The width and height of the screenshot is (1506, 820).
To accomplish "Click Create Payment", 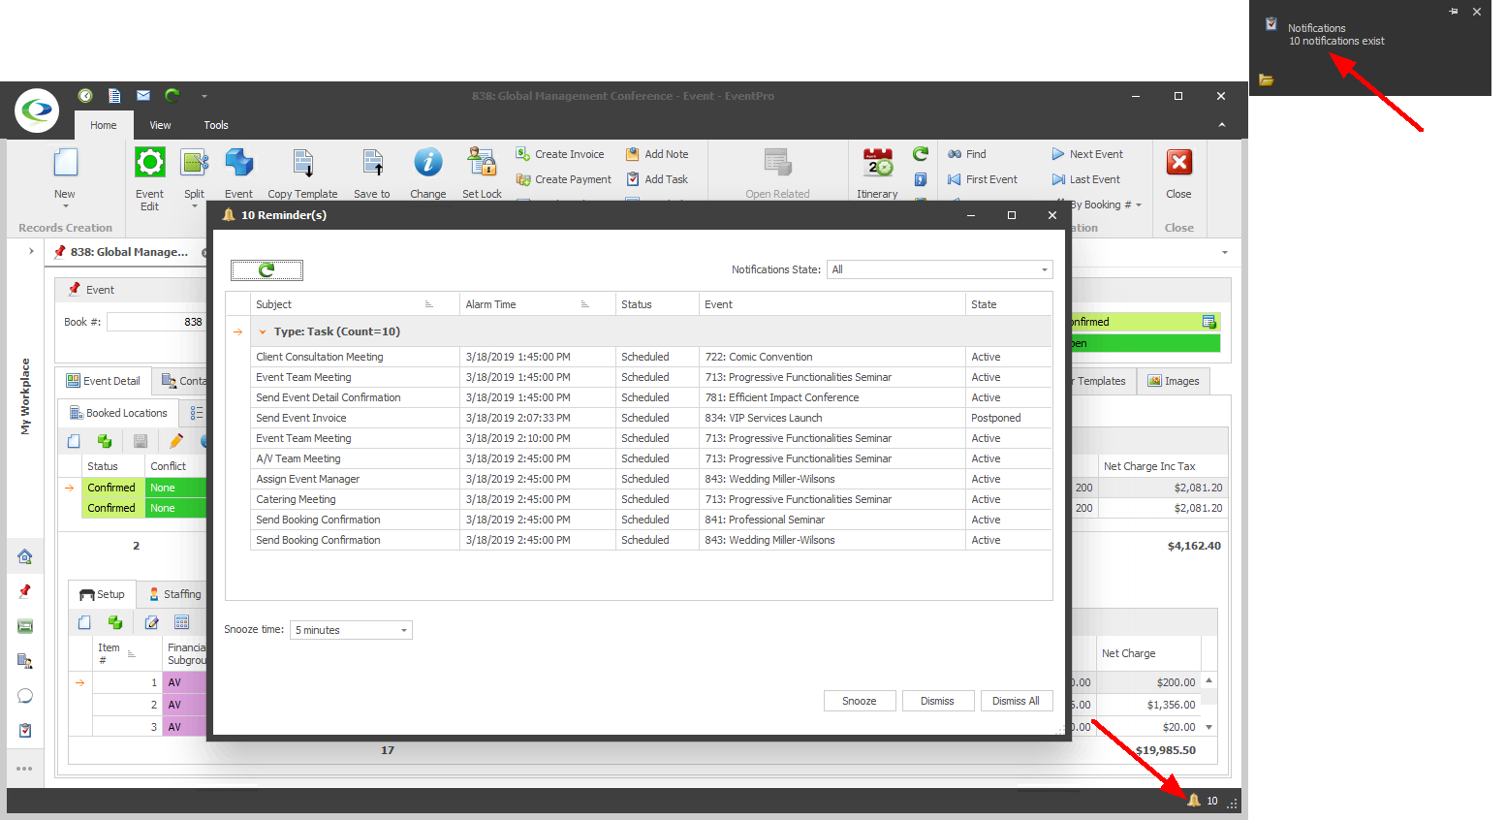I will click(x=564, y=179).
